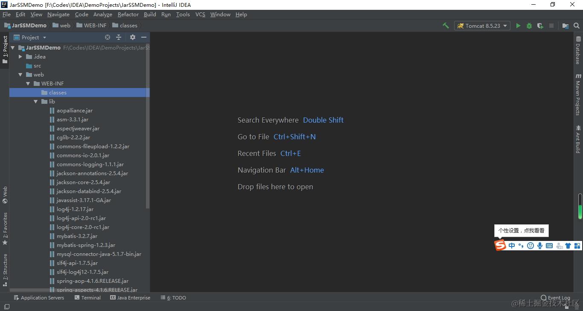Open Event Log in status bar
Screen dimensions: 583x311
[x=555, y=298]
